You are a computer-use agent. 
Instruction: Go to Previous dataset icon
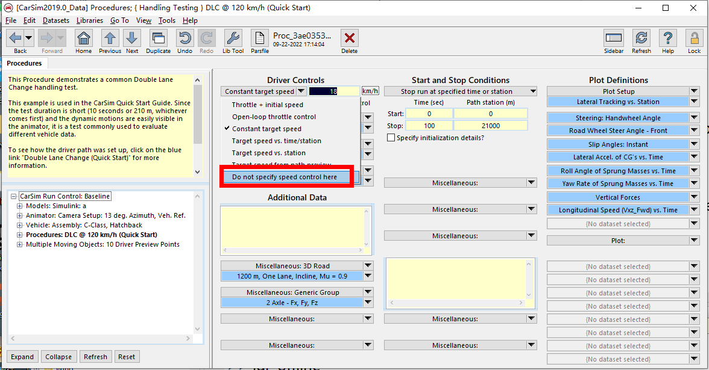[x=110, y=39]
